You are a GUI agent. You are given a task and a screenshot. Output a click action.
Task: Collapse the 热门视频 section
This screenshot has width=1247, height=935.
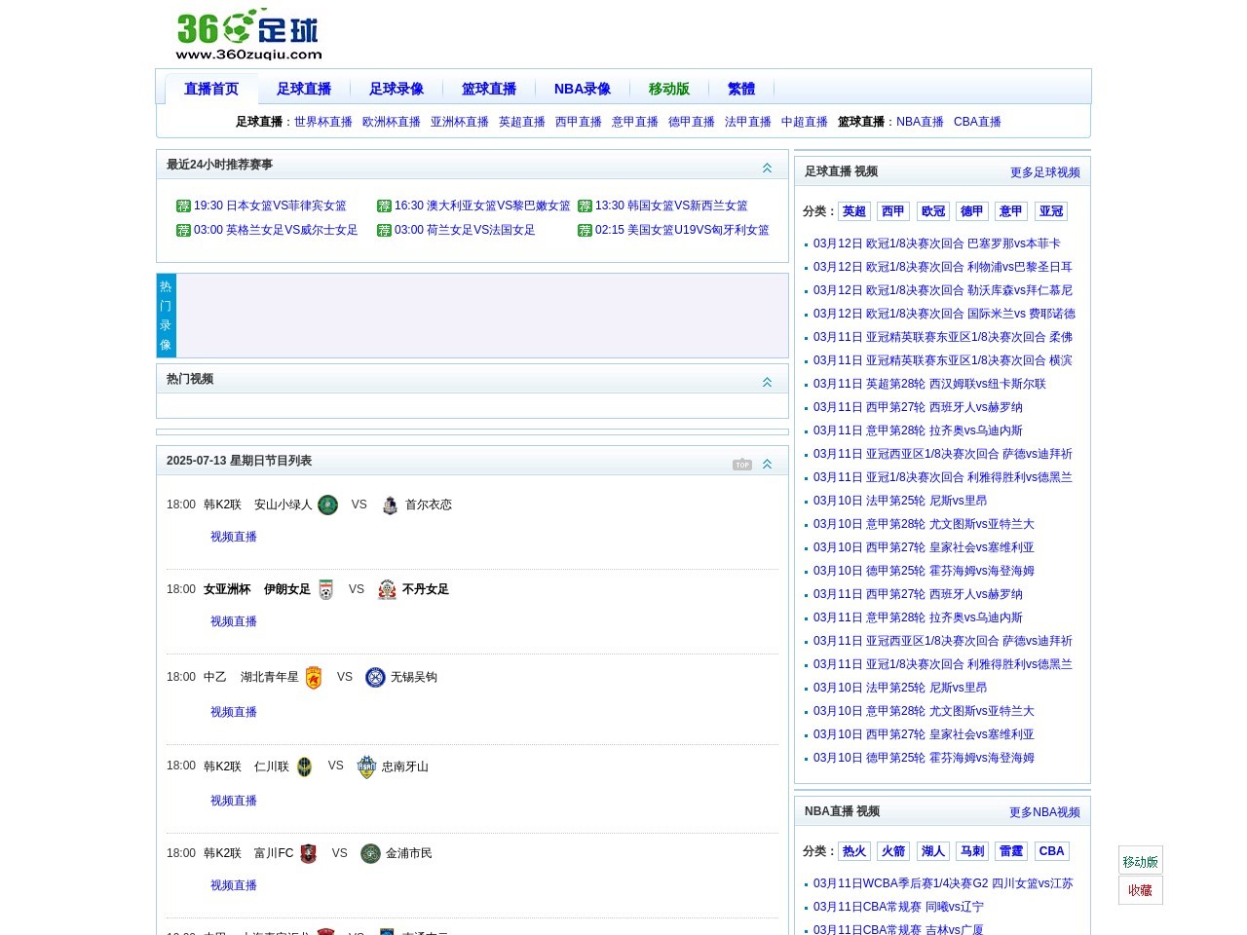pyautogui.click(x=767, y=382)
